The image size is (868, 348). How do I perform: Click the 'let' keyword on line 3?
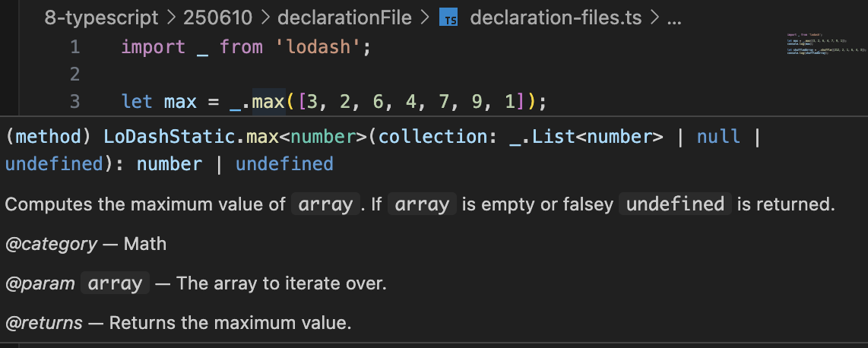(x=137, y=102)
